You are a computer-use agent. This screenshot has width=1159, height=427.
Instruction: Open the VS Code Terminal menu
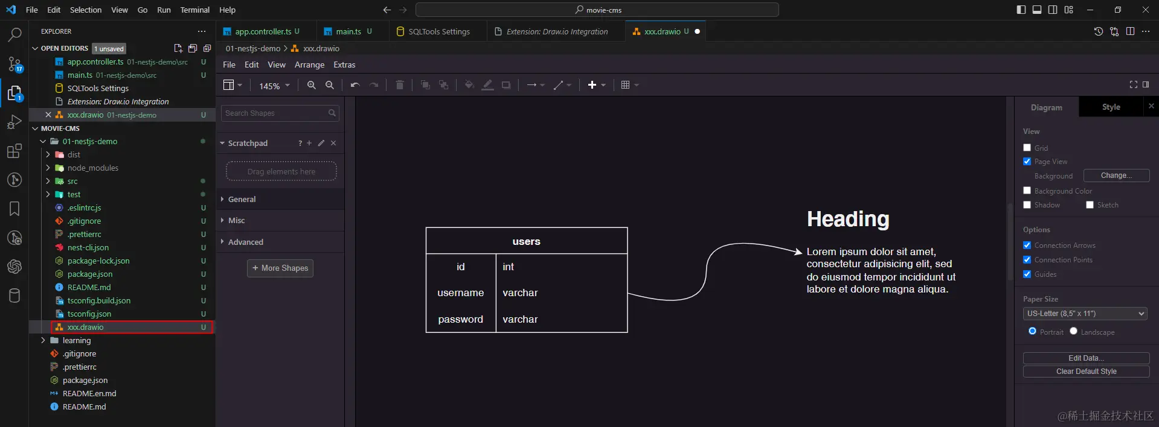coord(194,10)
